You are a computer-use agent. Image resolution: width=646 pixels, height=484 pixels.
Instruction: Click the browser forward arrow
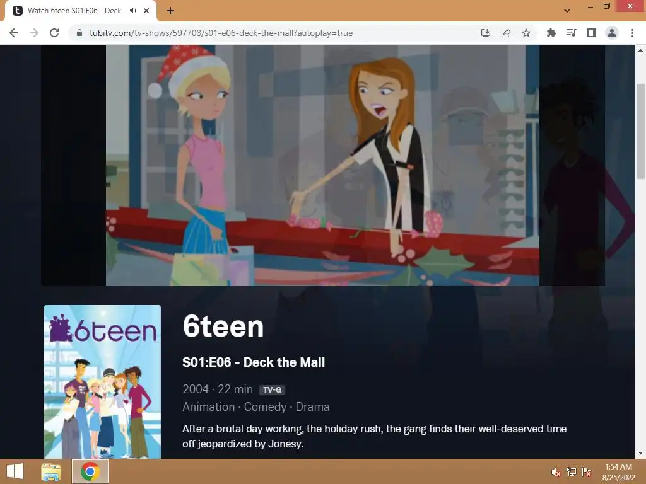[x=34, y=33]
